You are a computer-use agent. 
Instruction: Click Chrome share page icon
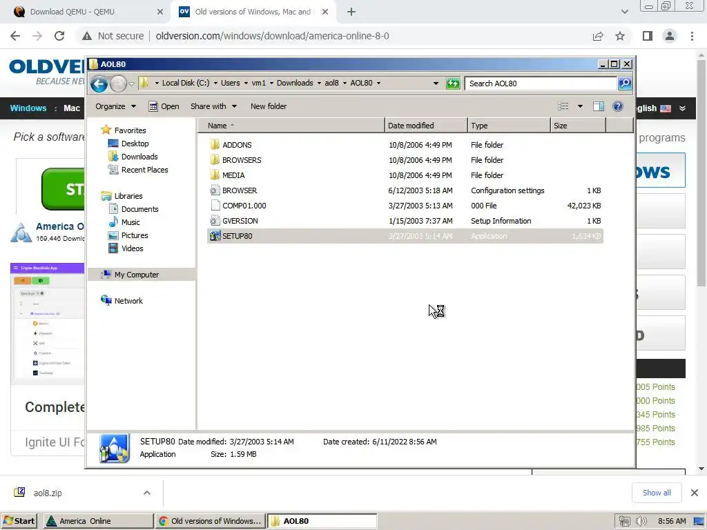pos(598,36)
